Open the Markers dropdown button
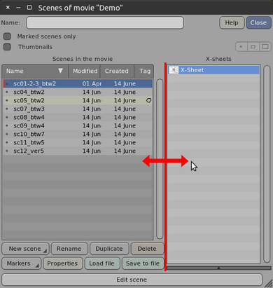Screen dimensions: 273x288 [22, 263]
